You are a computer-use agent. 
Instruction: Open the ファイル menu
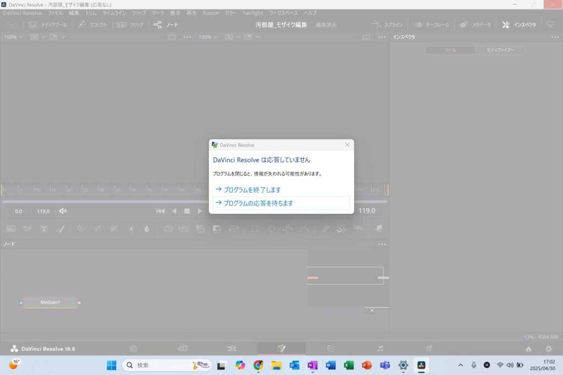56,13
